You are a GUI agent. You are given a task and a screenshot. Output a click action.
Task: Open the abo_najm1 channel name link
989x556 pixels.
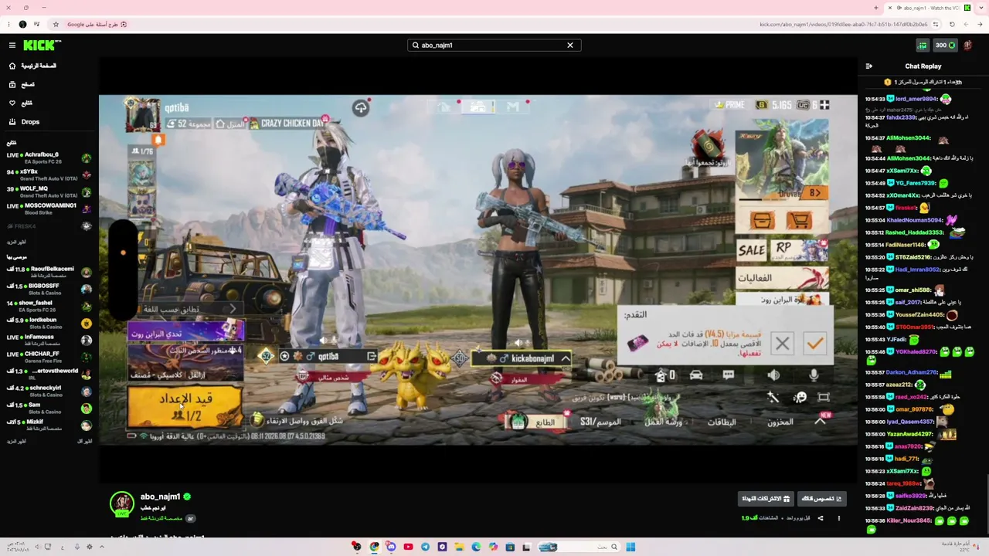click(x=160, y=497)
